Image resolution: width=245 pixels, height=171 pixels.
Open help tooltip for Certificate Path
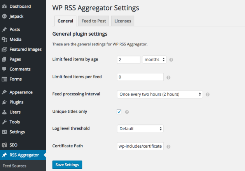click(168, 147)
